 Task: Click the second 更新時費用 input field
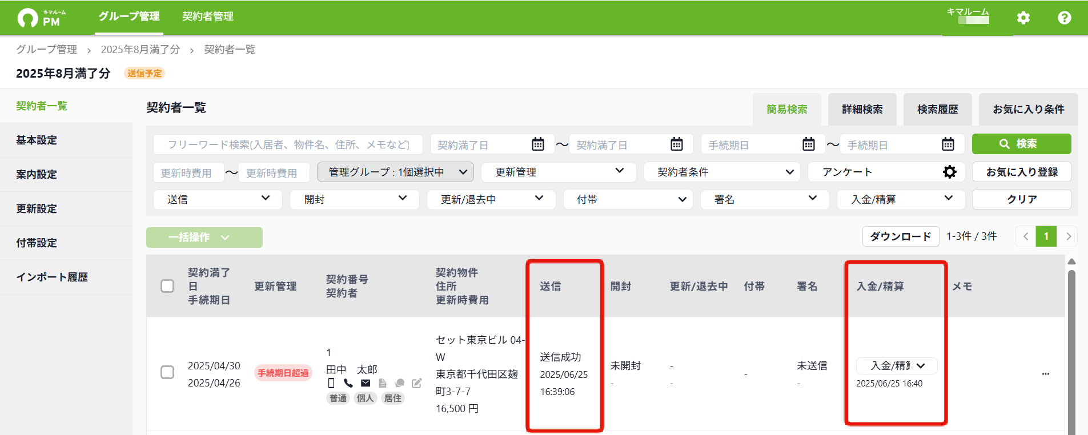pos(274,172)
